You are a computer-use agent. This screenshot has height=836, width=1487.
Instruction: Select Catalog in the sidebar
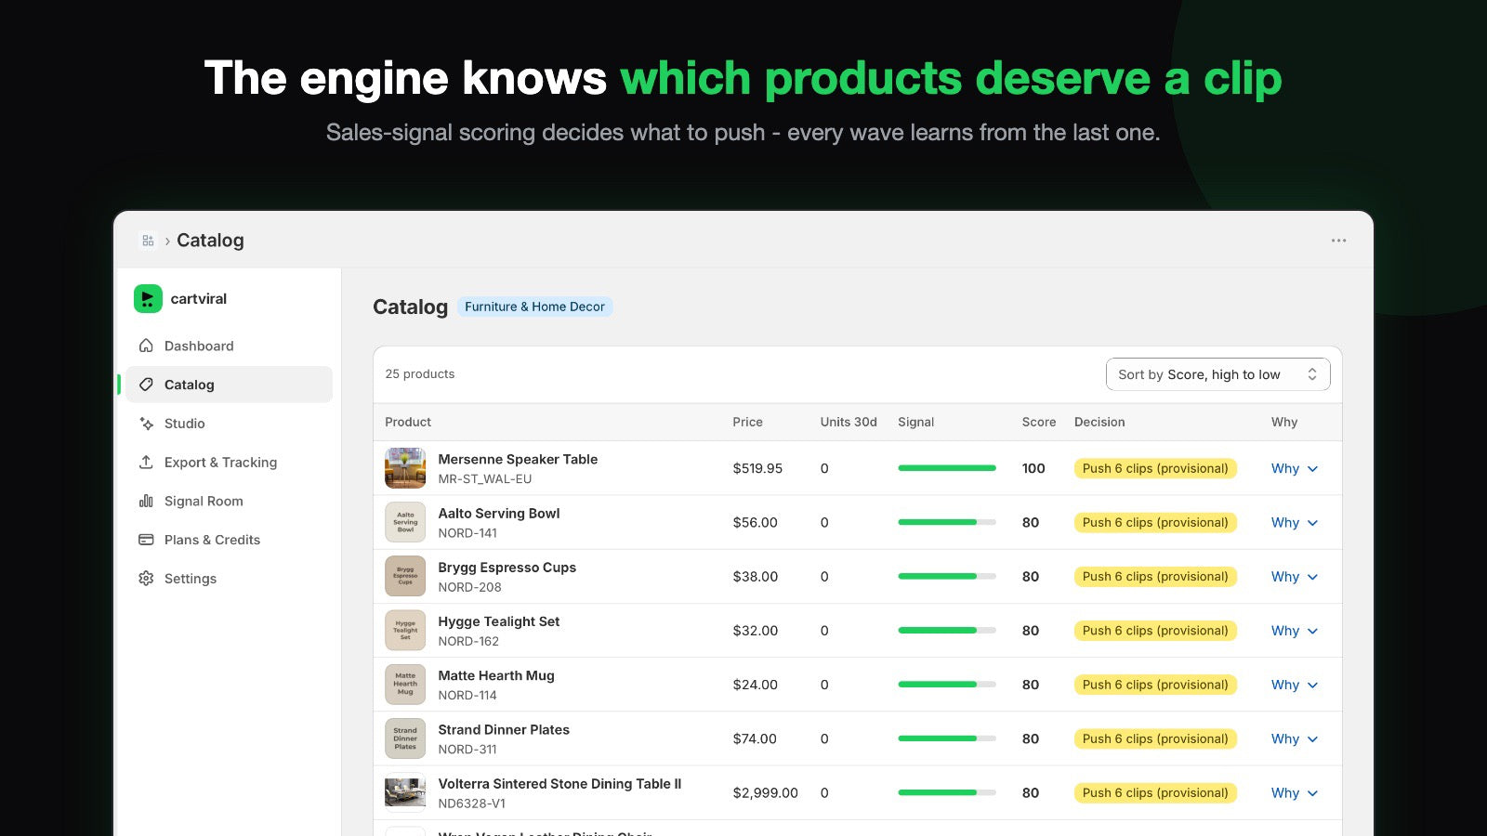tap(229, 385)
